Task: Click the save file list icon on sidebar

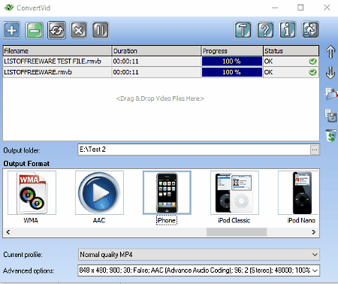Action: [x=331, y=115]
